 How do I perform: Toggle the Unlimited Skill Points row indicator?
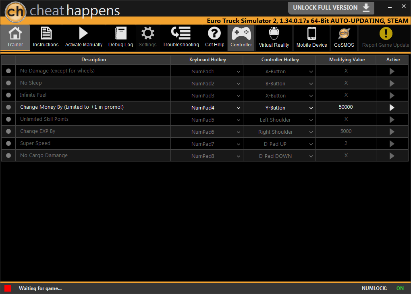click(x=8, y=119)
